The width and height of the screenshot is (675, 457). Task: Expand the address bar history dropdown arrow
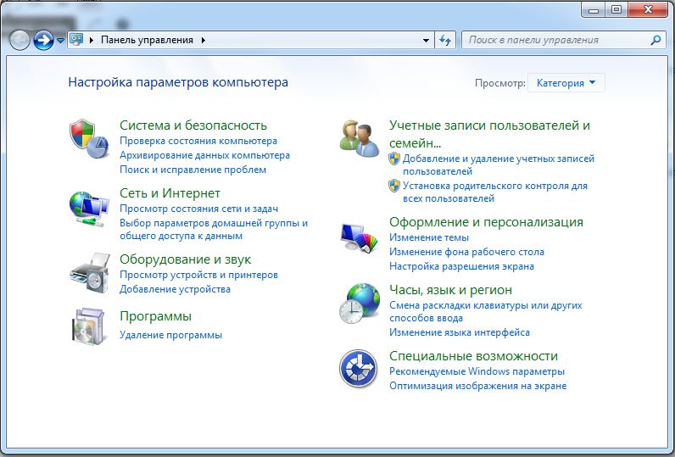(427, 40)
